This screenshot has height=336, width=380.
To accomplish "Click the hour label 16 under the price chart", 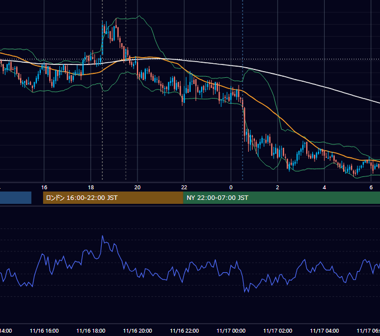I will pyautogui.click(x=44, y=188).
